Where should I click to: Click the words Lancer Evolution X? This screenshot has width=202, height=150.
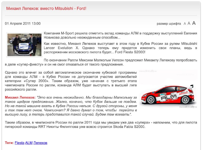click(61, 48)
